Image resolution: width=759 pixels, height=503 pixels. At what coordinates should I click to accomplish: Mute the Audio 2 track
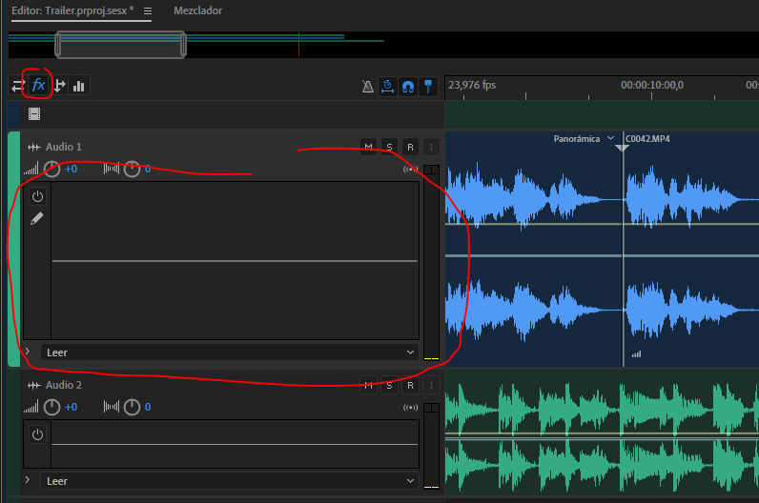368,386
